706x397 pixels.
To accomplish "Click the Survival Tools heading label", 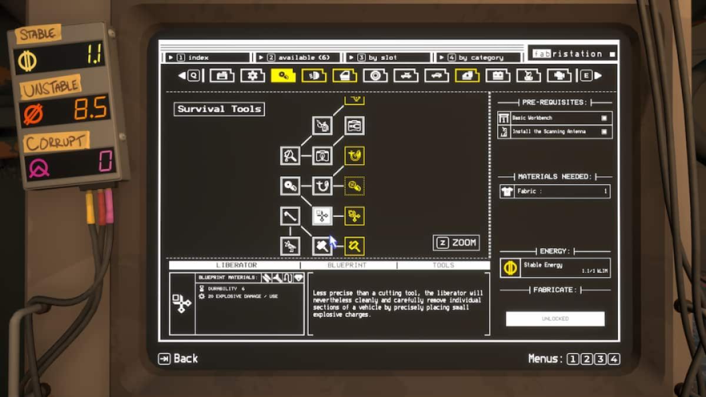I will tap(219, 109).
